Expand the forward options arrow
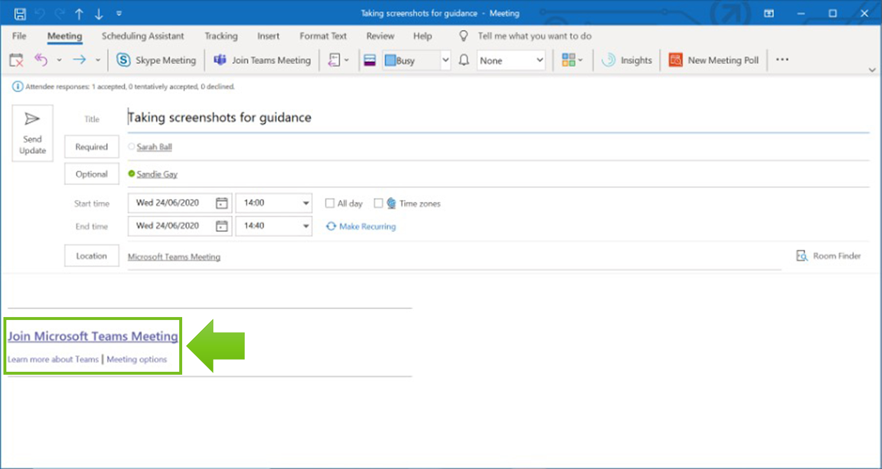This screenshot has height=469, width=882. (x=98, y=60)
